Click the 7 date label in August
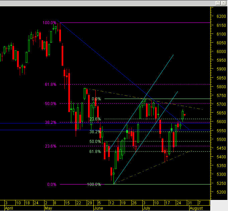228x211 pixels. point(200,203)
